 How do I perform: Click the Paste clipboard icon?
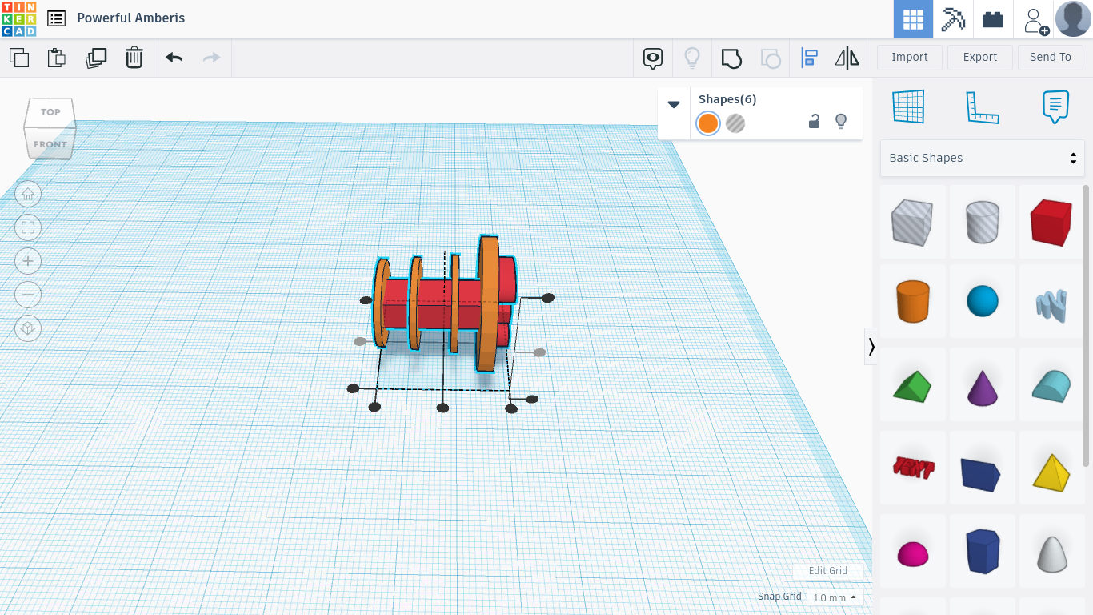(x=56, y=58)
